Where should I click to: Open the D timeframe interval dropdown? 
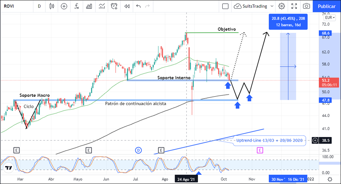point(39,6)
